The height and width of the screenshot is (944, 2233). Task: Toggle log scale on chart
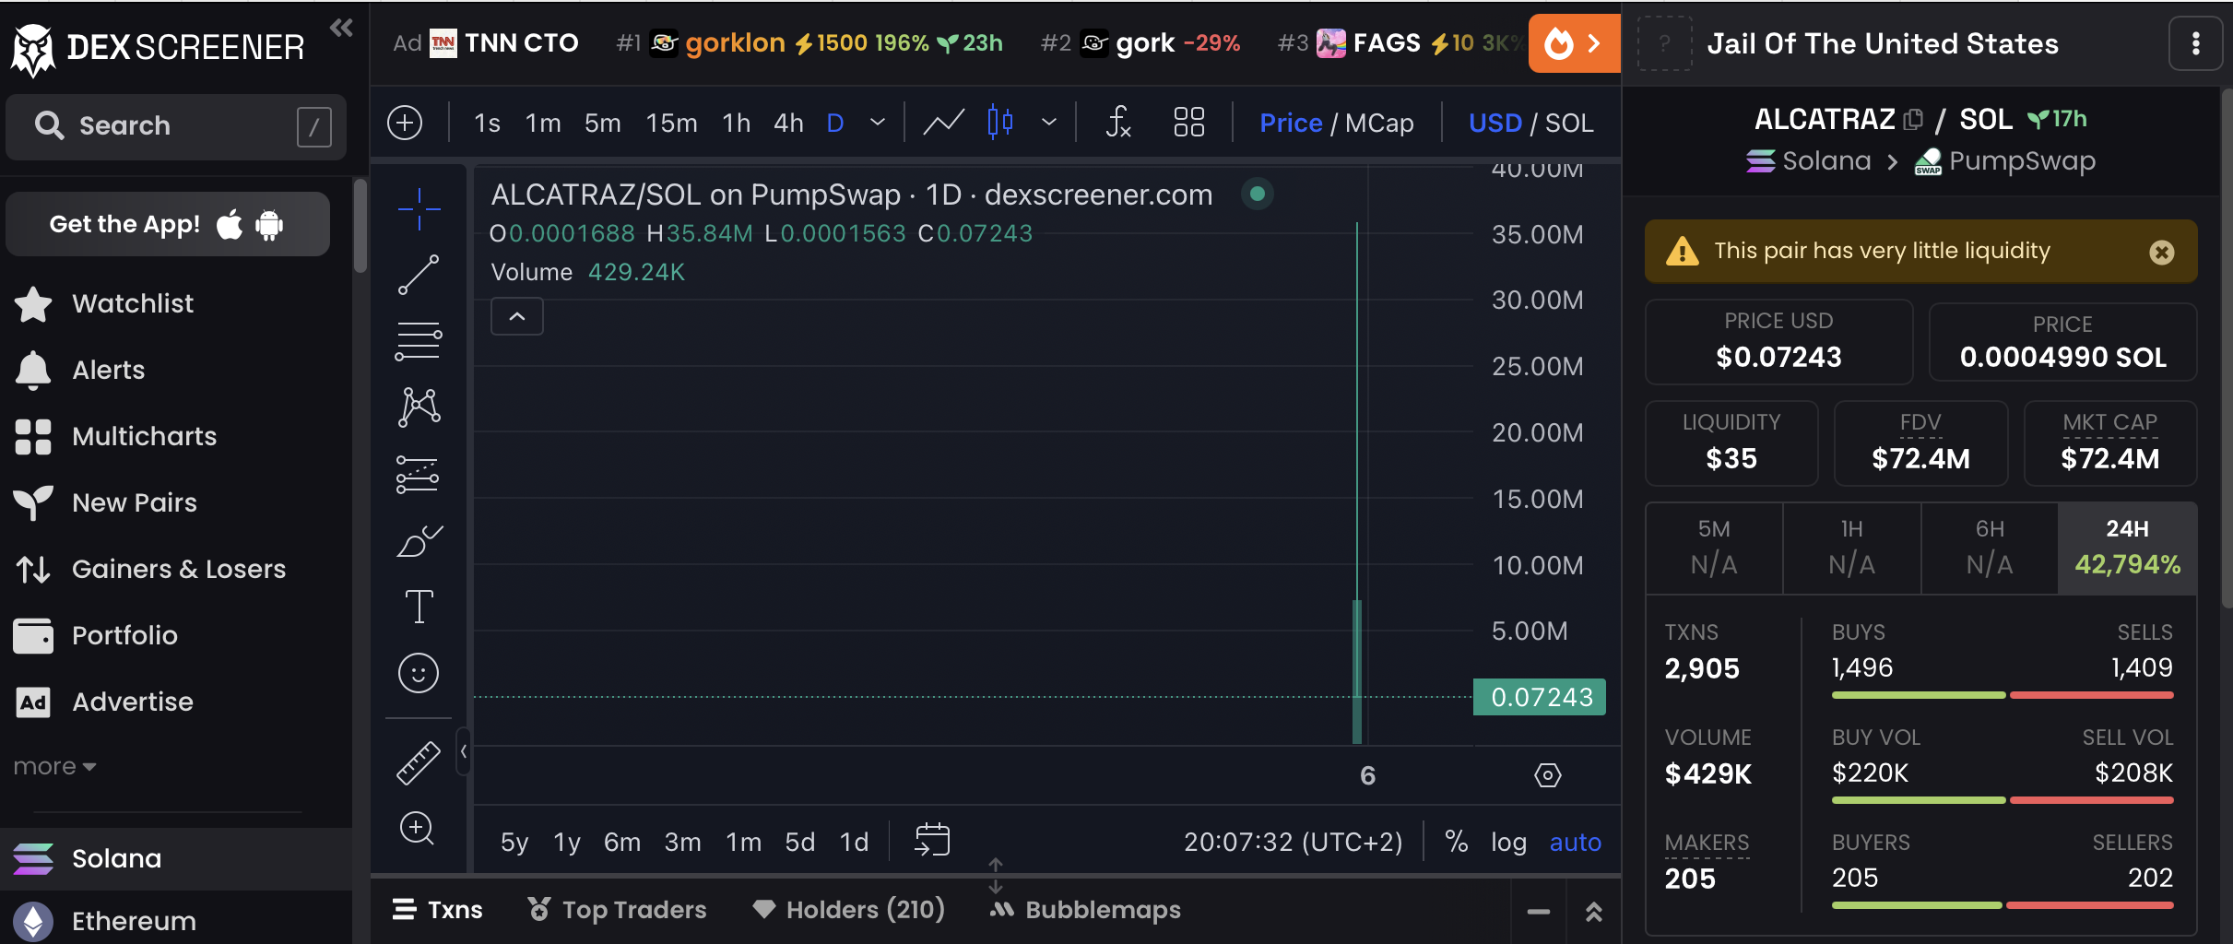1509,842
